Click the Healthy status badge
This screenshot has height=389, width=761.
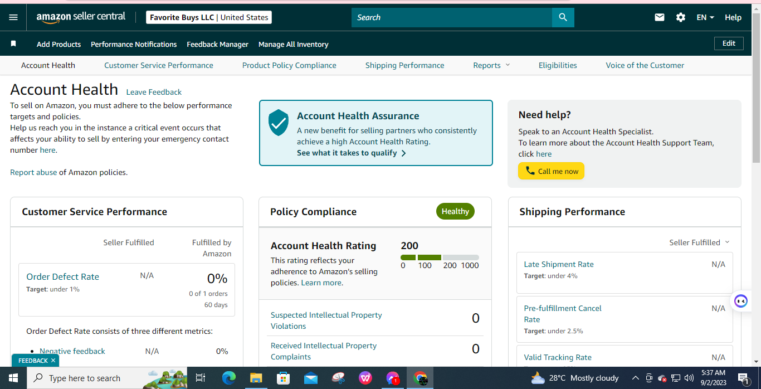(x=455, y=211)
